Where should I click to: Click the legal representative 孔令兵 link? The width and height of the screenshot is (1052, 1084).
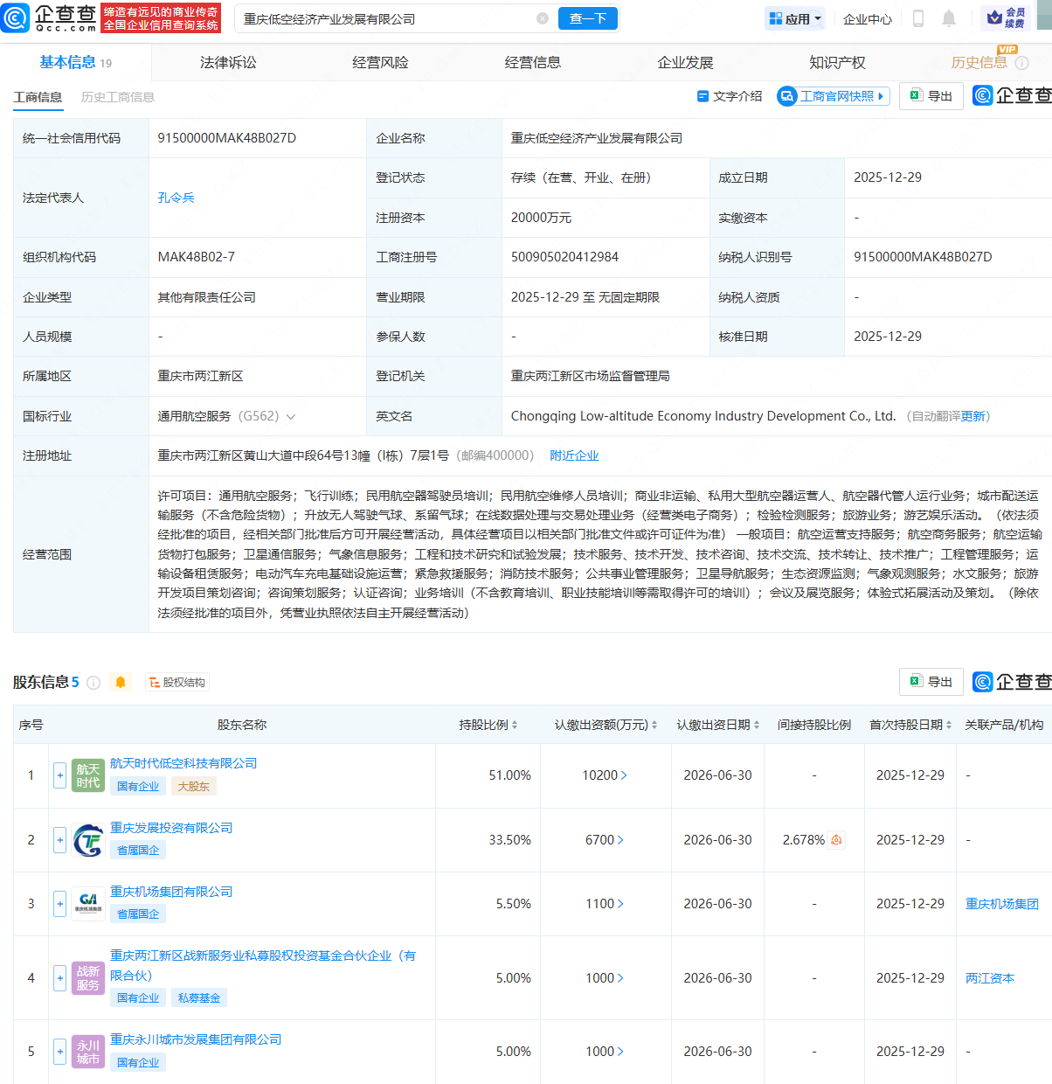[176, 198]
